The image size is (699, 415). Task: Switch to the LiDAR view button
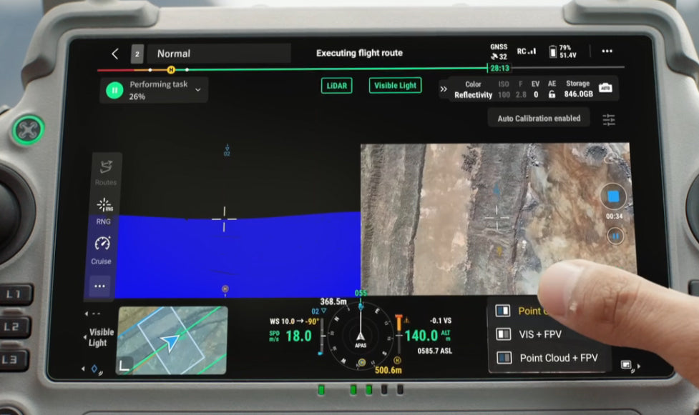[336, 86]
